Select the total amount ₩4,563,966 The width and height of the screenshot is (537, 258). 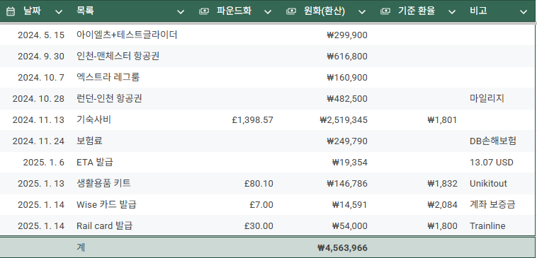pos(342,247)
